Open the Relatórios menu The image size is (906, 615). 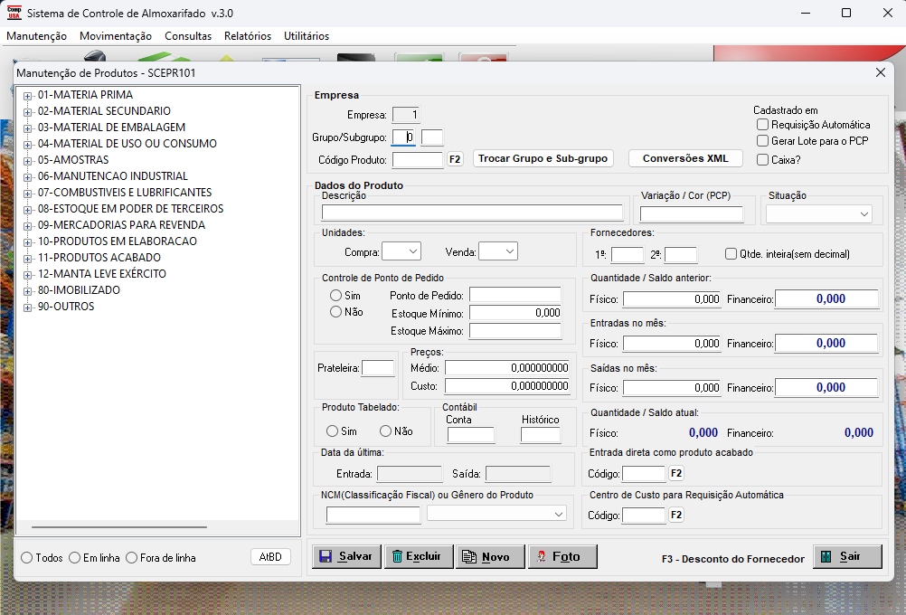pos(248,36)
